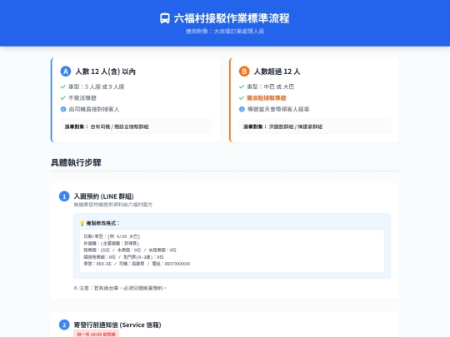Click the label 複製修改格式
The height and width of the screenshot is (337, 450).
(x=102, y=223)
